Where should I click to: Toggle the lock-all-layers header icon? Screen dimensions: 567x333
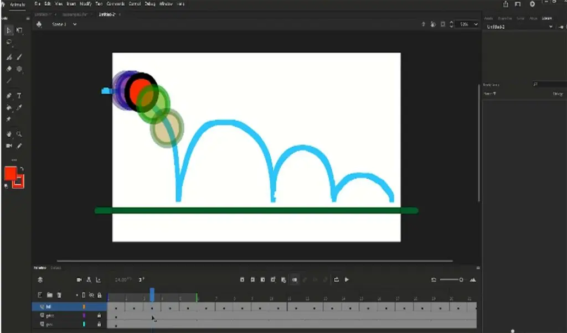pos(100,295)
